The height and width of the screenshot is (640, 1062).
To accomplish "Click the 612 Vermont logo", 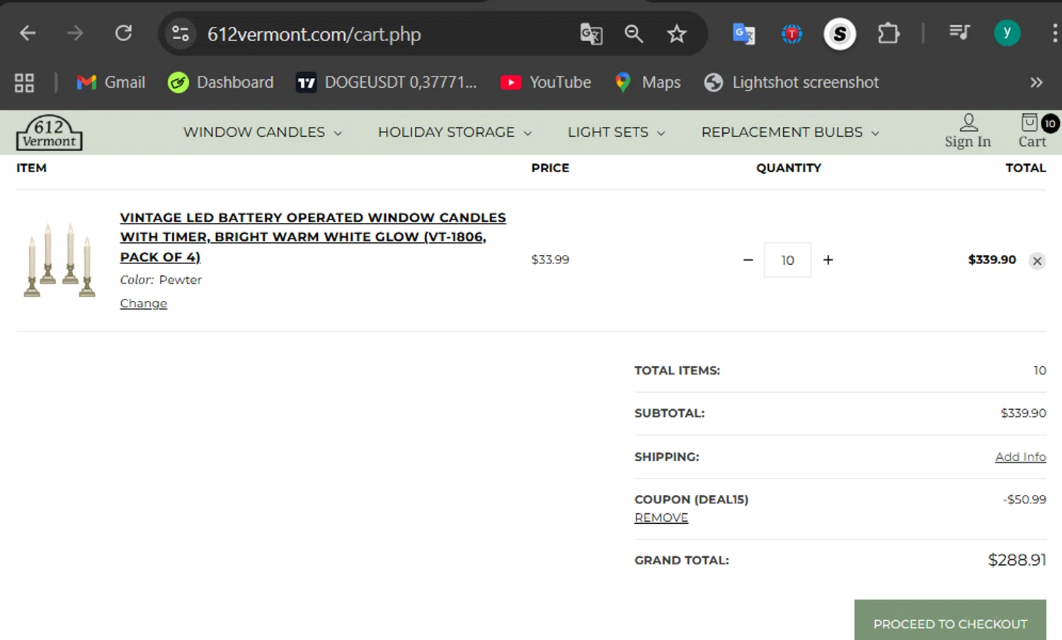I will 49,132.
